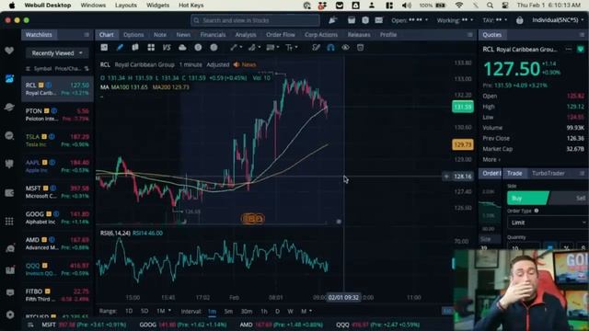Open the settings gear in the sidebar
The height and width of the screenshot is (331, 589).
10,314
